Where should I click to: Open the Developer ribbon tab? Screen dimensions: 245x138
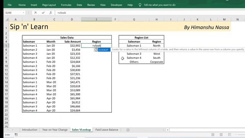[x=116, y=5]
